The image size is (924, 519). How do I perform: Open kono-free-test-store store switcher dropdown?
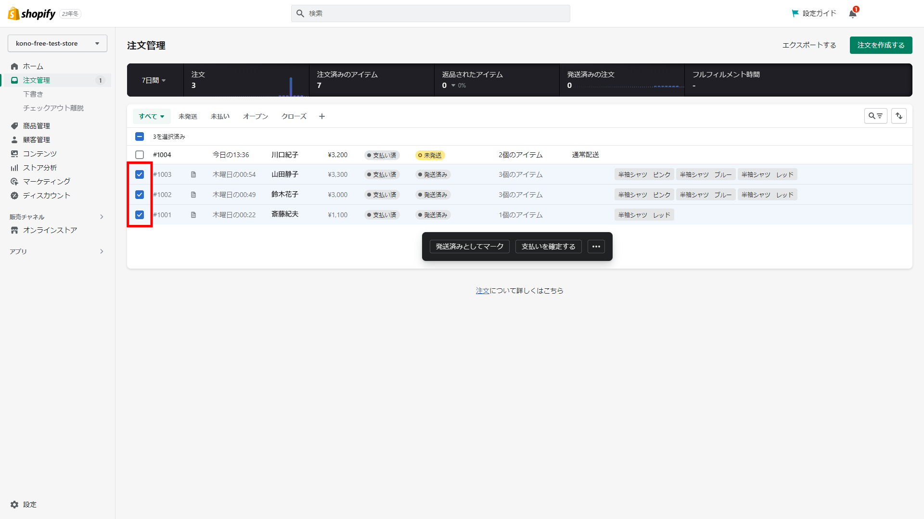click(57, 43)
